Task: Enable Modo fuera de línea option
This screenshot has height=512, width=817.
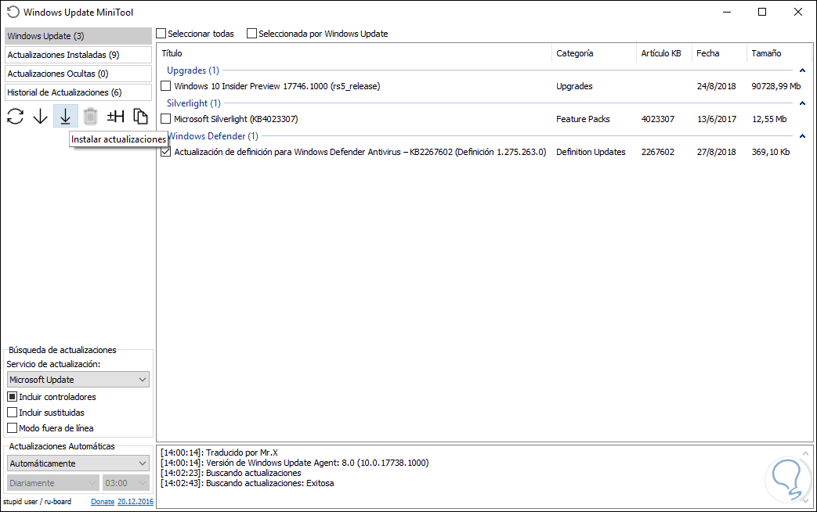Action: pos(13,427)
